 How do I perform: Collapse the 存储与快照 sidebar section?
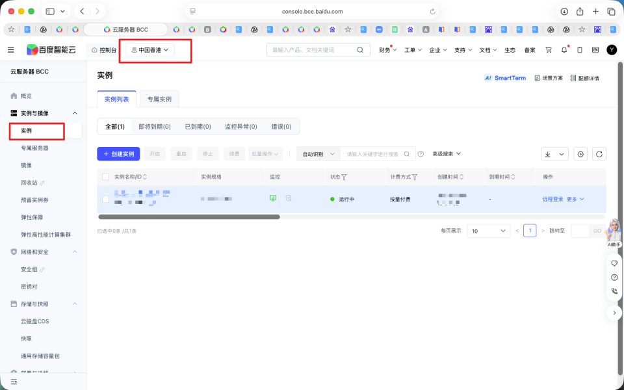tap(75, 304)
